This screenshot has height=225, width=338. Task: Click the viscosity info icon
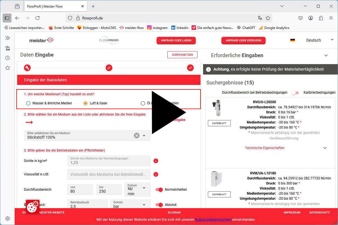(x=156, y=174)
